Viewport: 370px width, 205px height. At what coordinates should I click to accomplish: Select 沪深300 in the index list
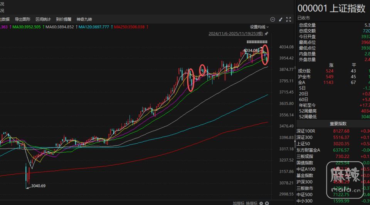pos(304,182)
